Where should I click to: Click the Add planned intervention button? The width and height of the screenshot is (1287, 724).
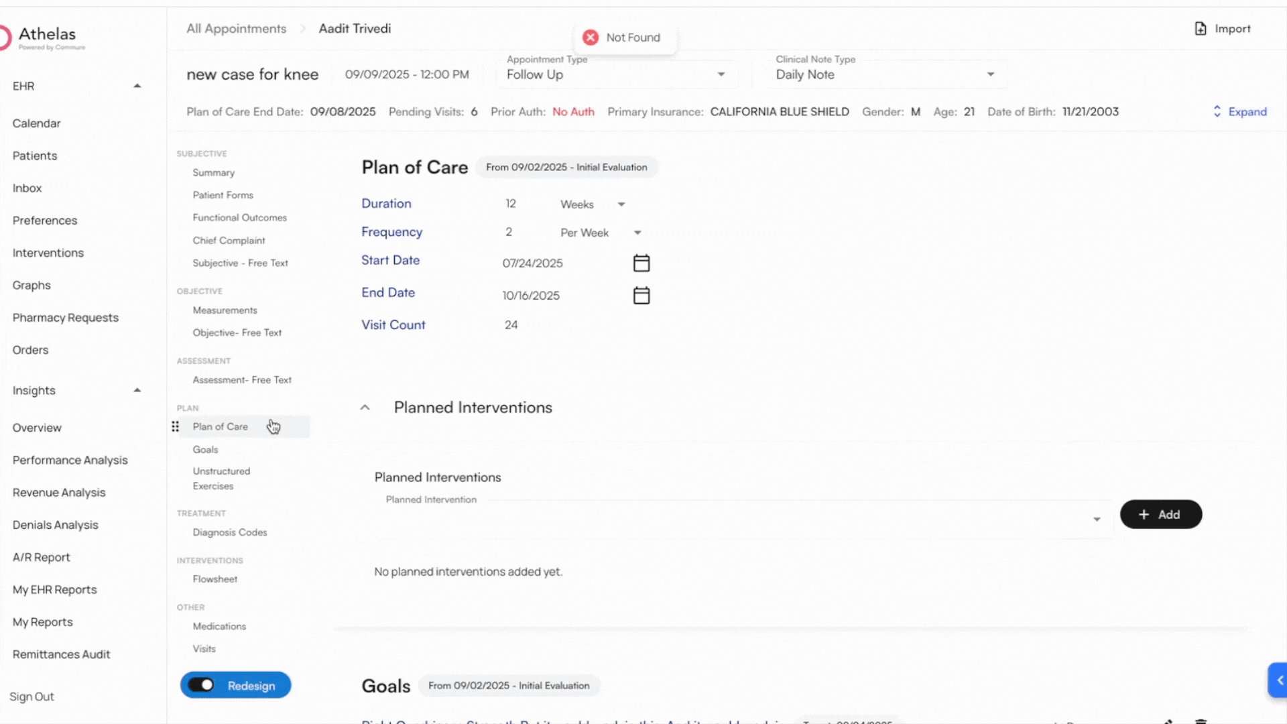click(x=1160, y=514)
